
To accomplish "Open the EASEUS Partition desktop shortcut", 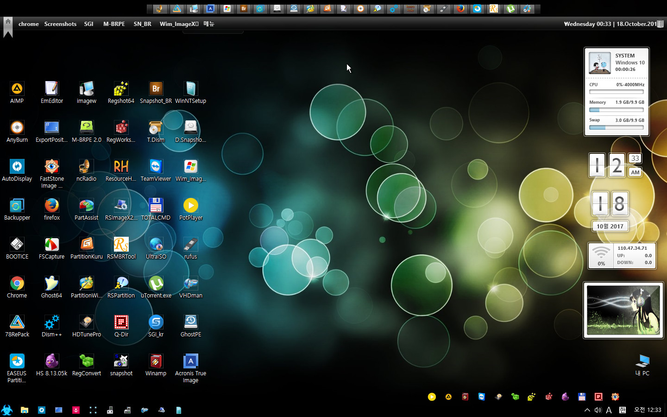I will click(17, 368).
